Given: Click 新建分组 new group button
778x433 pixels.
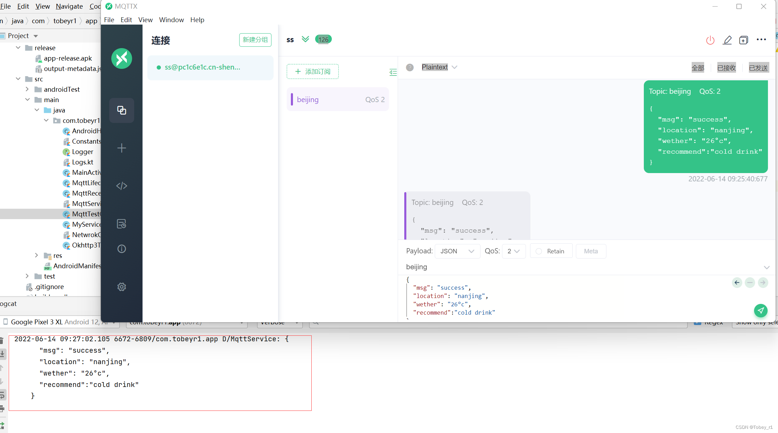Looking at the screenshot, I should click(x=255, y=40).
